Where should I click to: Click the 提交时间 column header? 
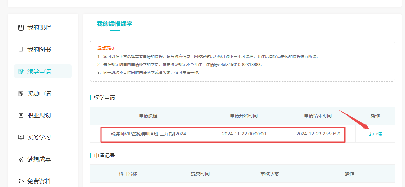pyautogui.click(x=200, y=174)
